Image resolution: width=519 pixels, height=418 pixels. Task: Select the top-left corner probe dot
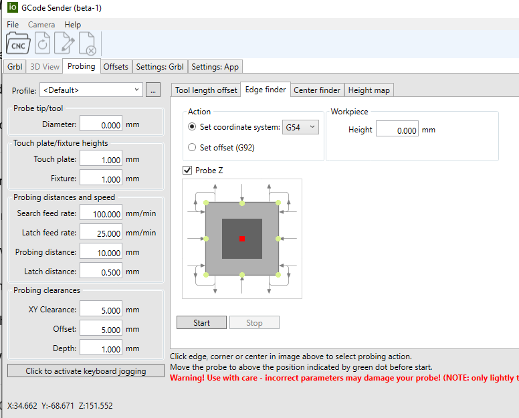click(206, 203)
